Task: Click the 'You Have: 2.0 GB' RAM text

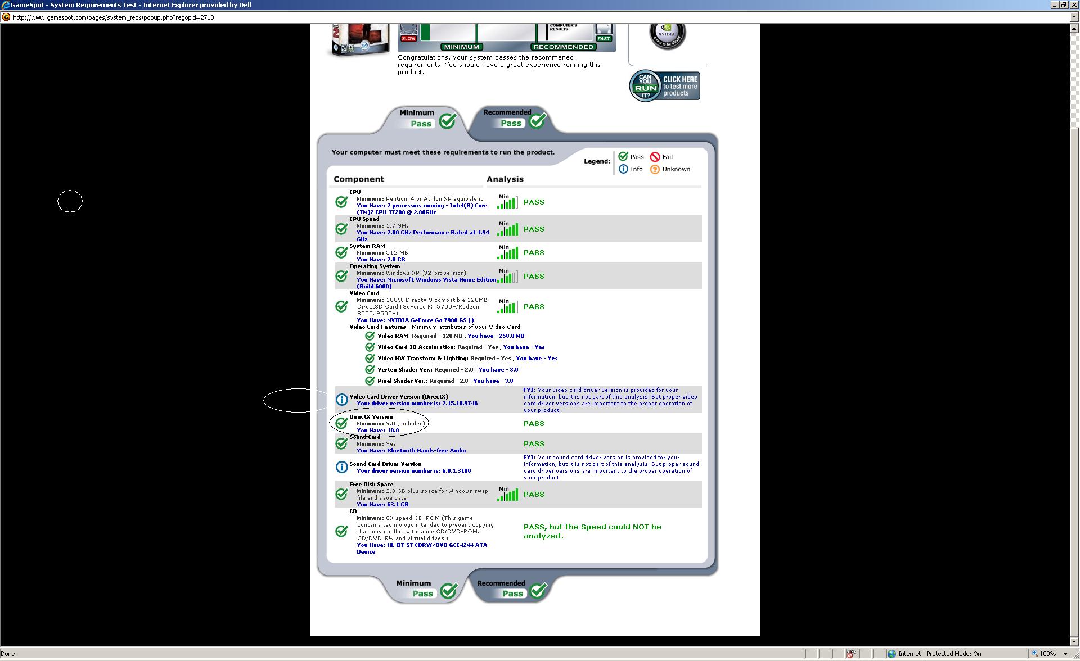Action: point(381,260)
